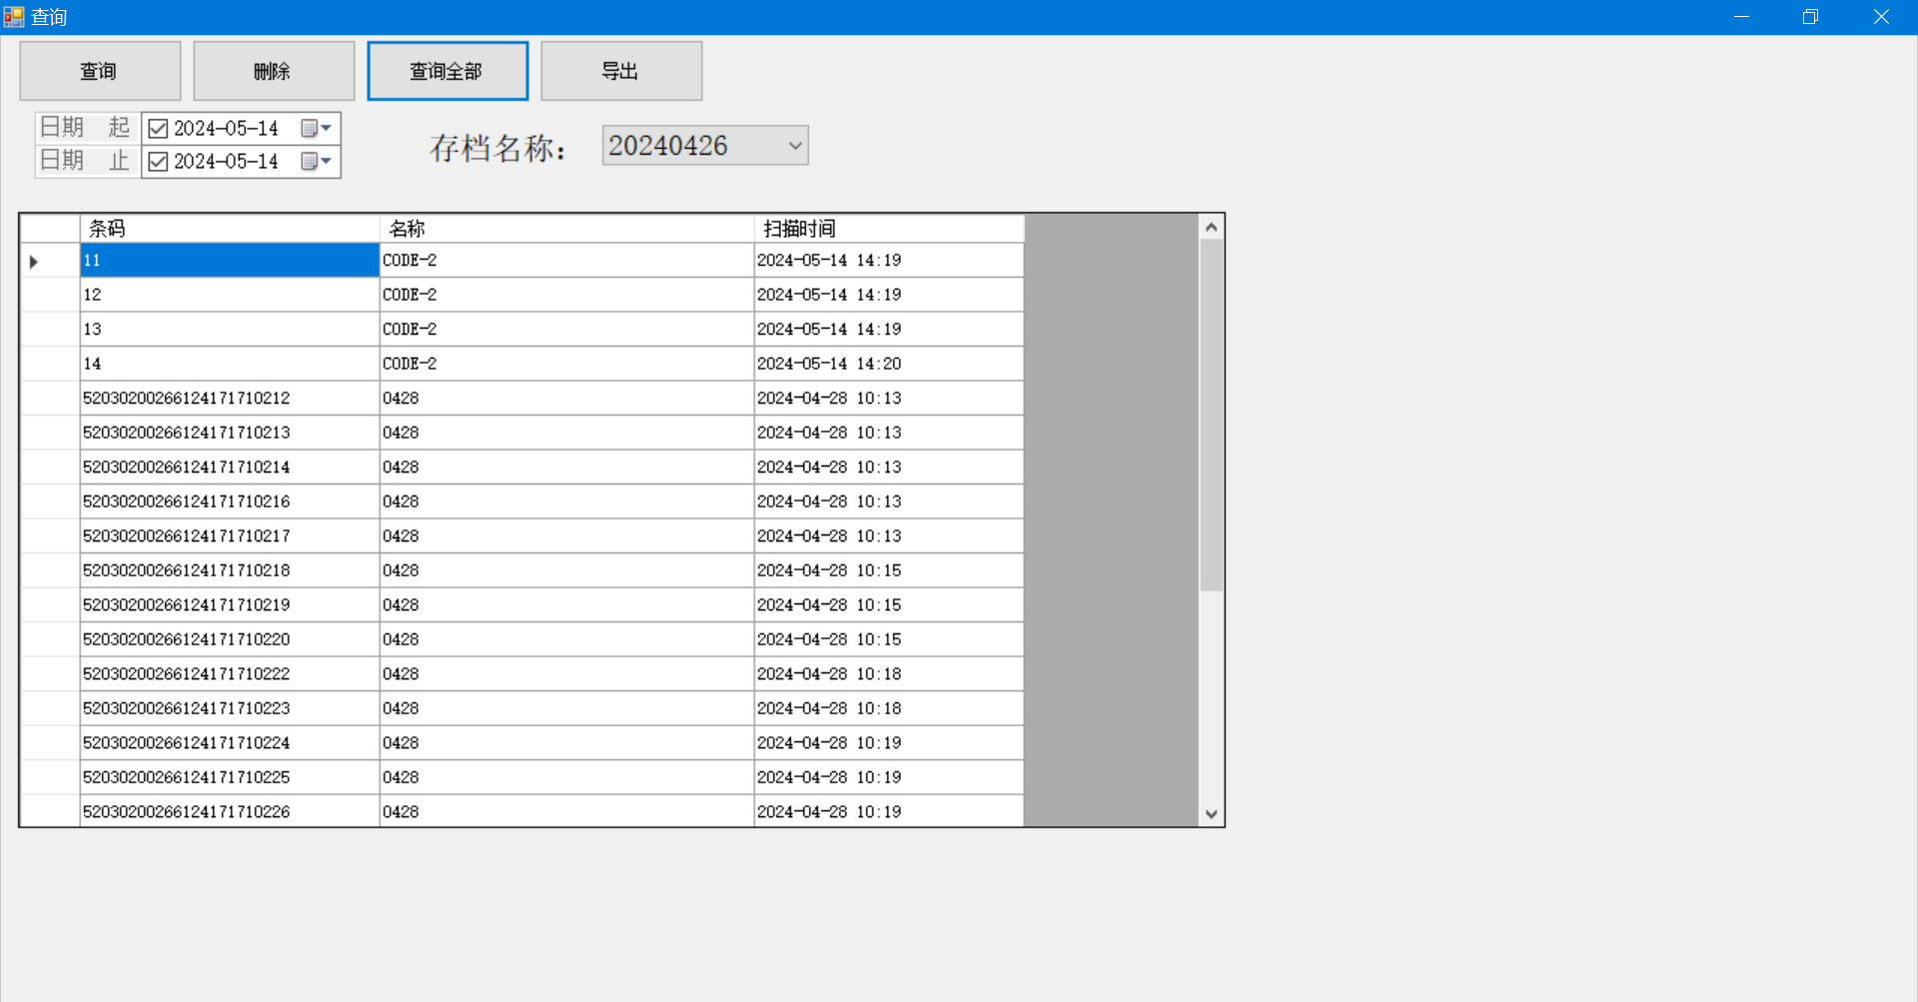This screenshot has width=1918, height=1002.
Task: Open the end date calendar picker
Action: pos(316,162)
